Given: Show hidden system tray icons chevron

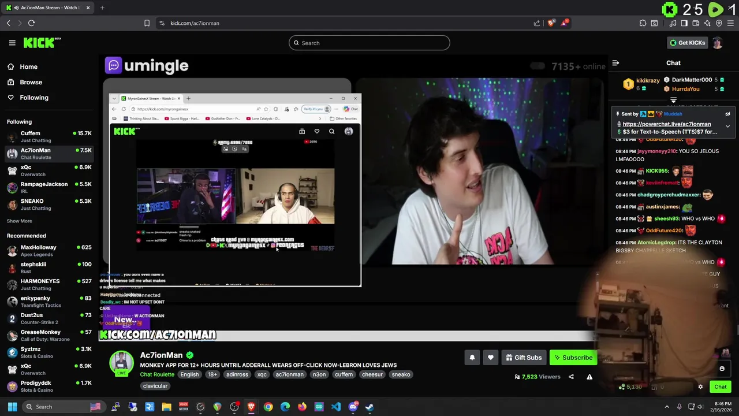Looking at the screenshot, I should [667, 407].
